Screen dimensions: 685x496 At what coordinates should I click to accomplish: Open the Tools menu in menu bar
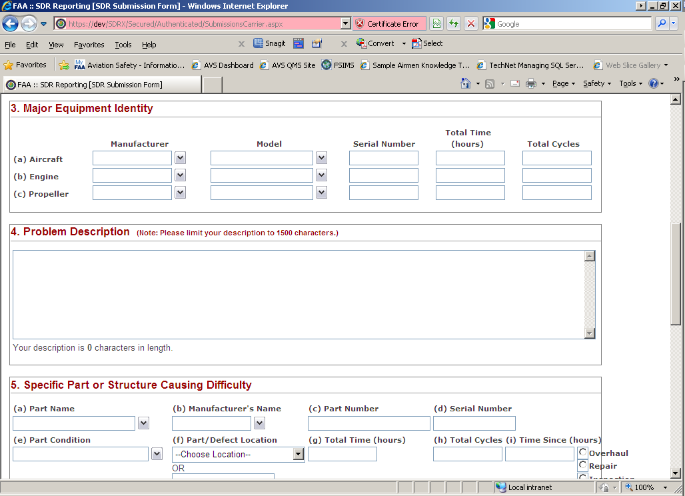click(x=123, y=45)
